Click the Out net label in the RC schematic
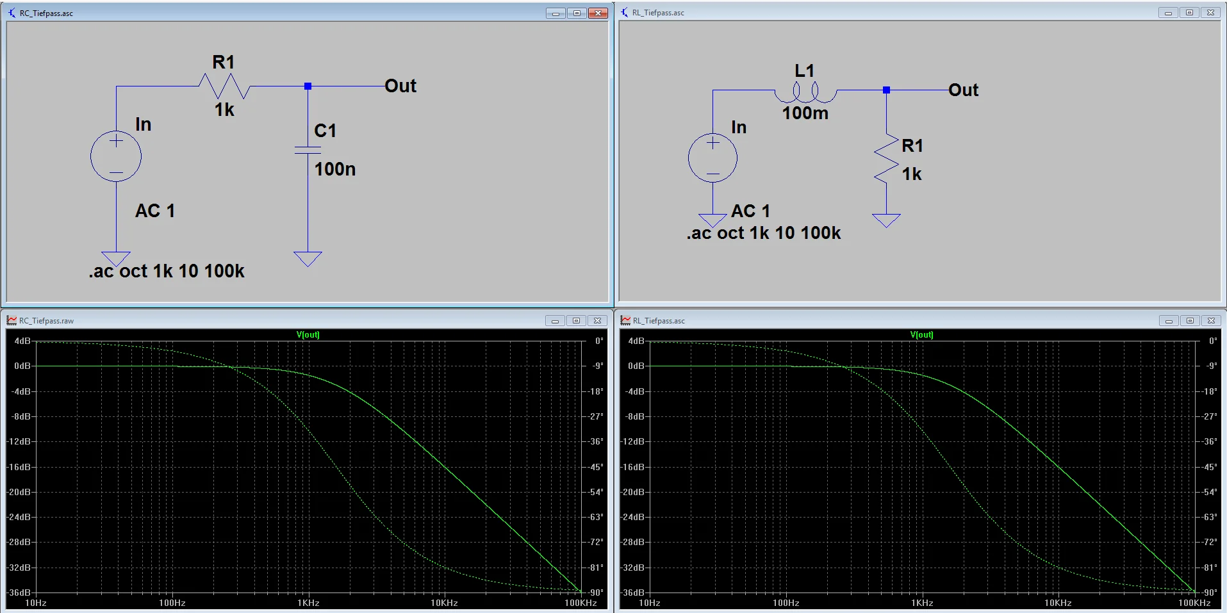1227x613 pixels. (400, 86)
